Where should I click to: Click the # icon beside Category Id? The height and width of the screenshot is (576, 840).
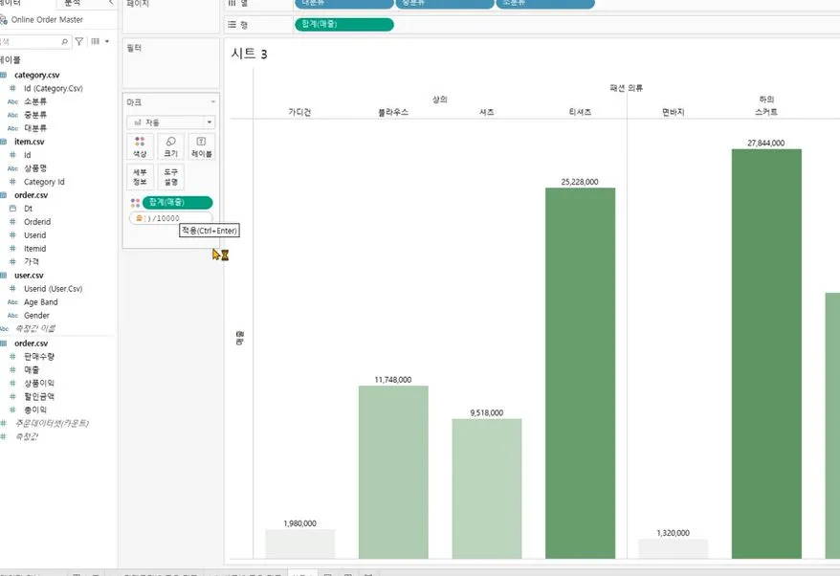tap(12, 182)
